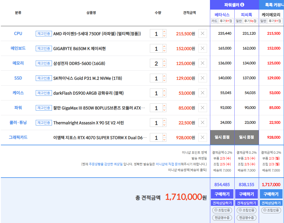Open the 쿨러·튜닝 category link
The height and width of the screenshot is (223, 284).
point(18,123)
